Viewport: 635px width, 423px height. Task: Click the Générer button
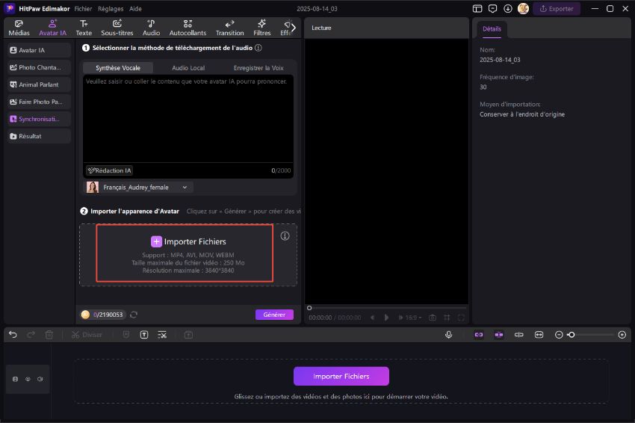(274, 315)
